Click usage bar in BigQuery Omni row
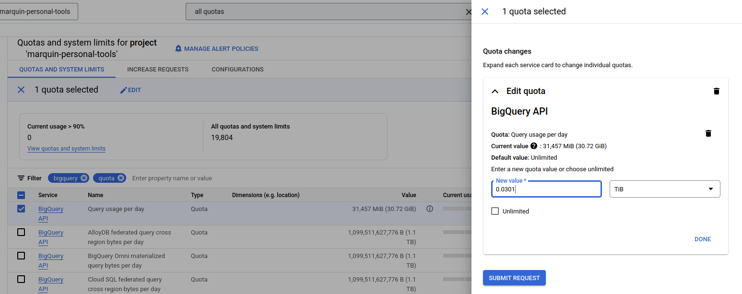Viewport: 742px width, 294px height. [x=457, y=256]
